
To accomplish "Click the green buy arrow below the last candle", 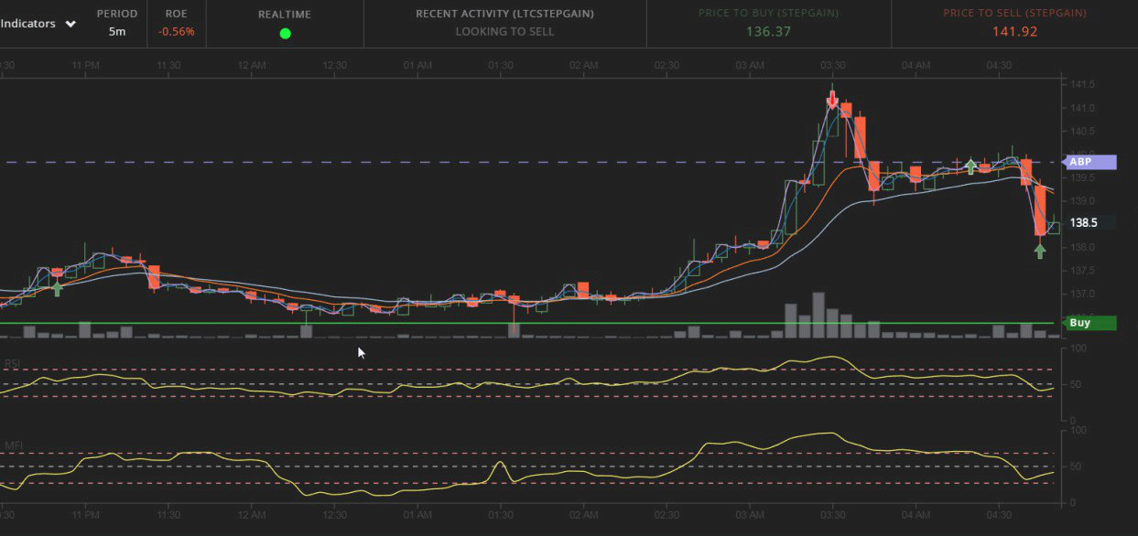I will [1040, 251].
